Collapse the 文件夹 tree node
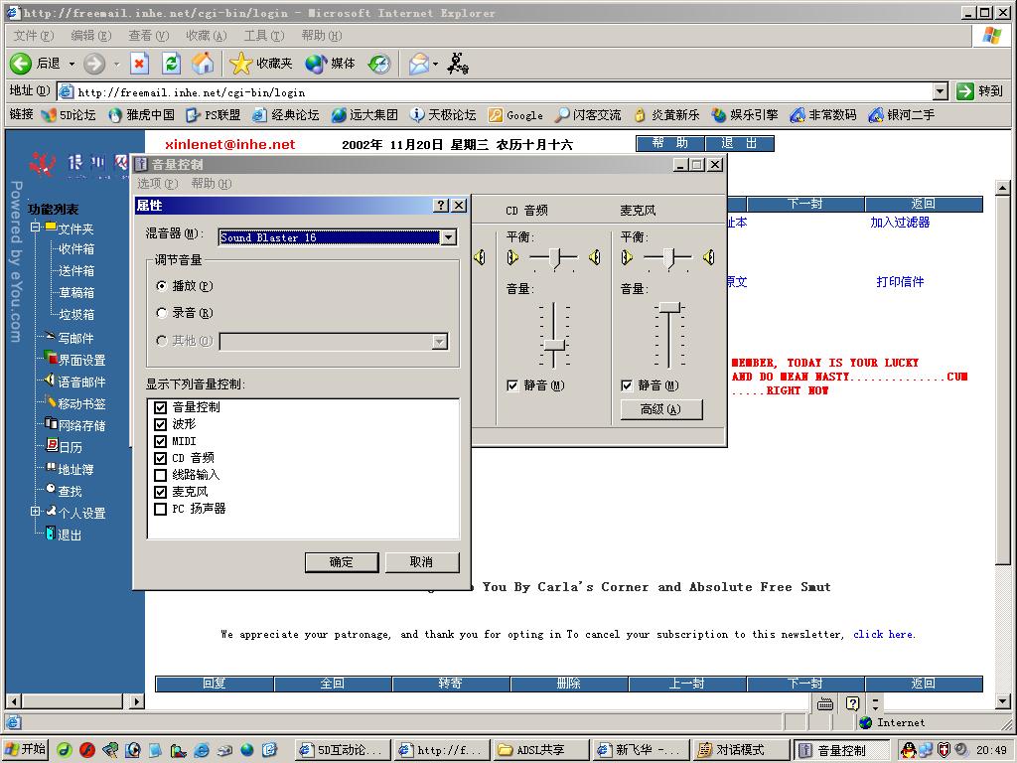 point(36,228)
